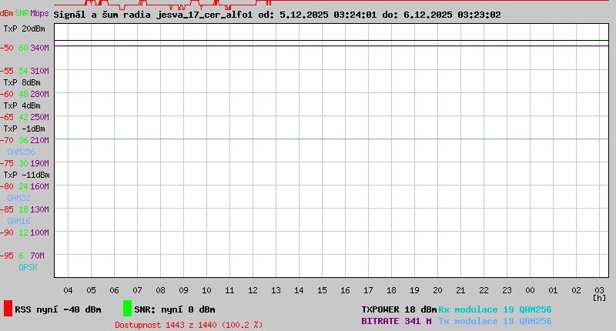Click the Rx modulace 19 QAM256 text

(x=494, y=309)
